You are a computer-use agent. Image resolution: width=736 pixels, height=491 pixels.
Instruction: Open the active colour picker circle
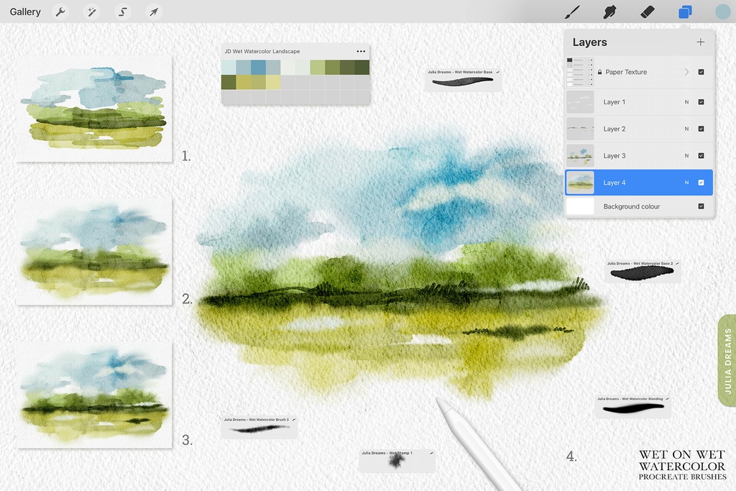721,12
